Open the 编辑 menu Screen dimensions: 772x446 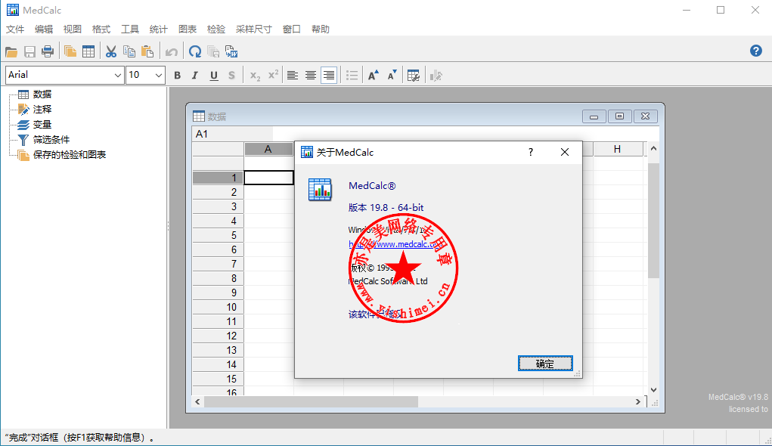[x=44, y=29]
